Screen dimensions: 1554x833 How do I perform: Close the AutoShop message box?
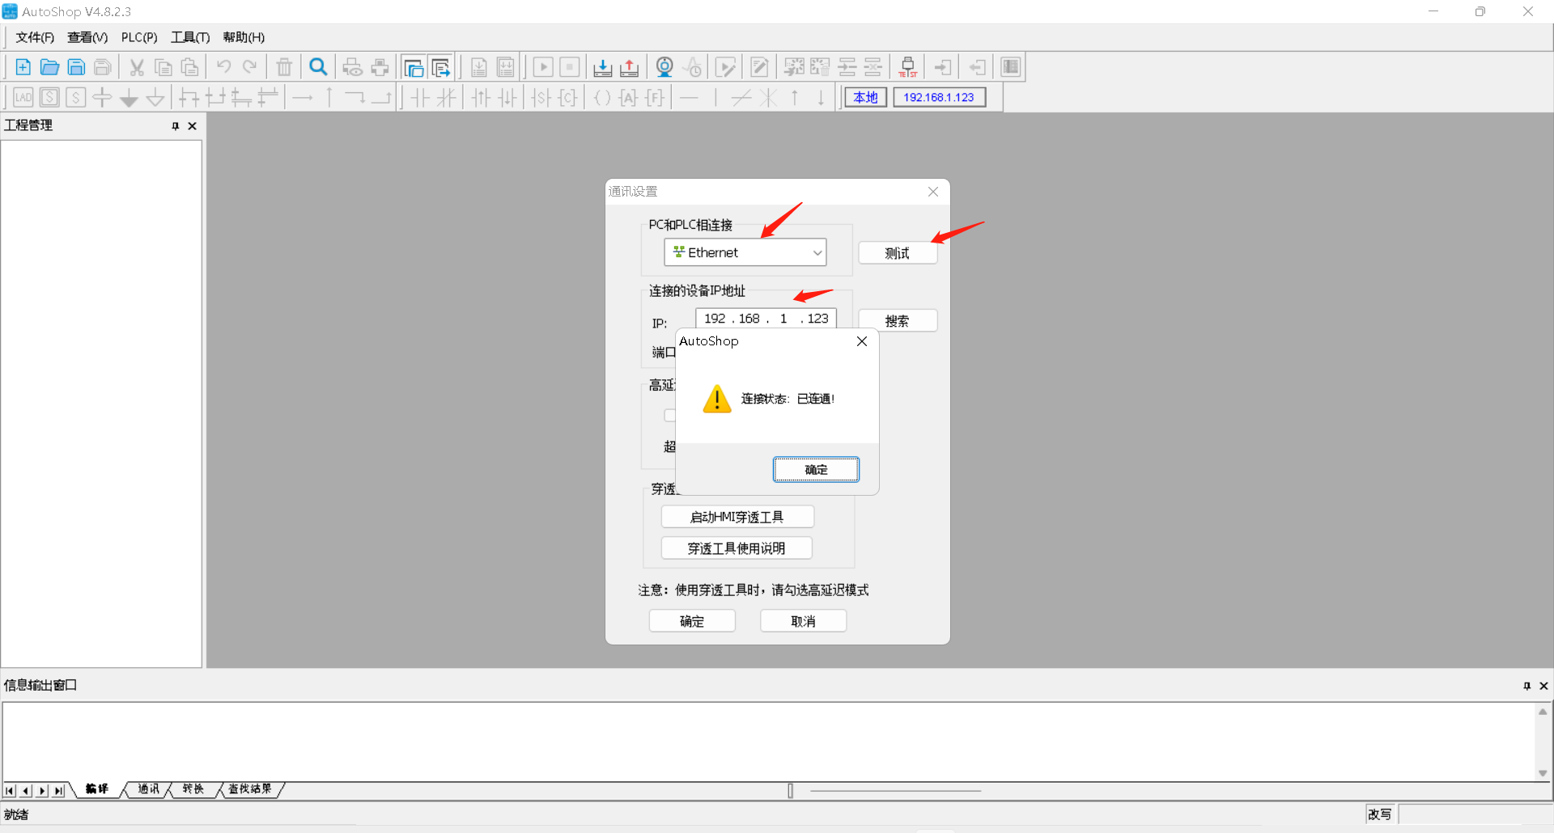tap(862, 341)
